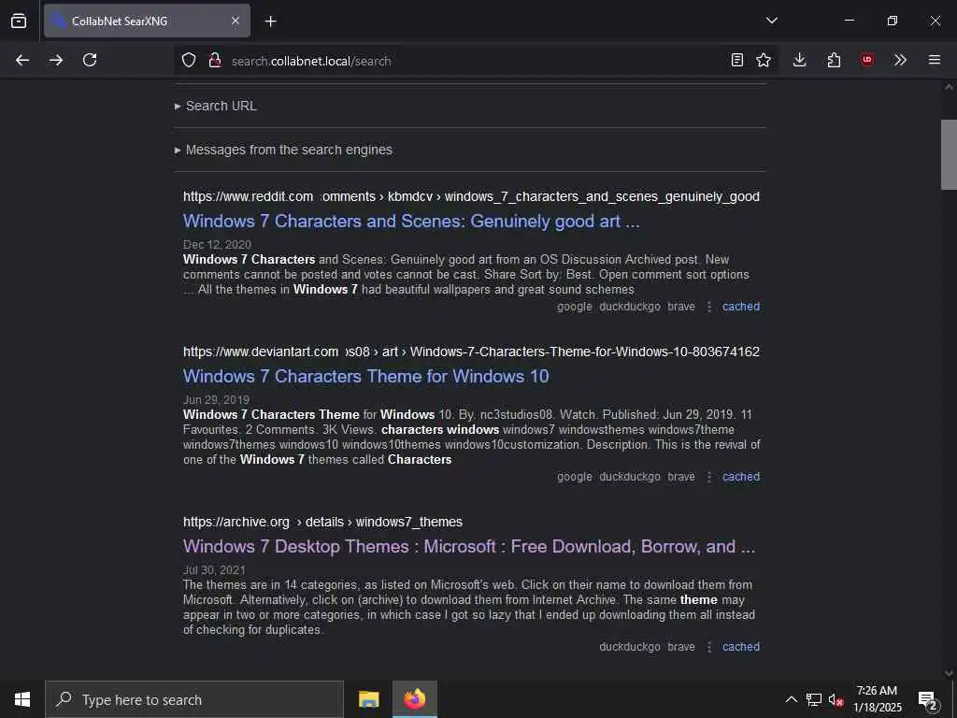Close the CollabNet SearXNG tab
This screenshot has width=957, height=718.
coord(235,21)
